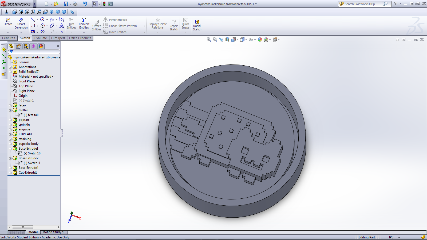Click Convert Entities tool
The height and width of the screenshot is (240, 427).
click(x=84, y=23)
